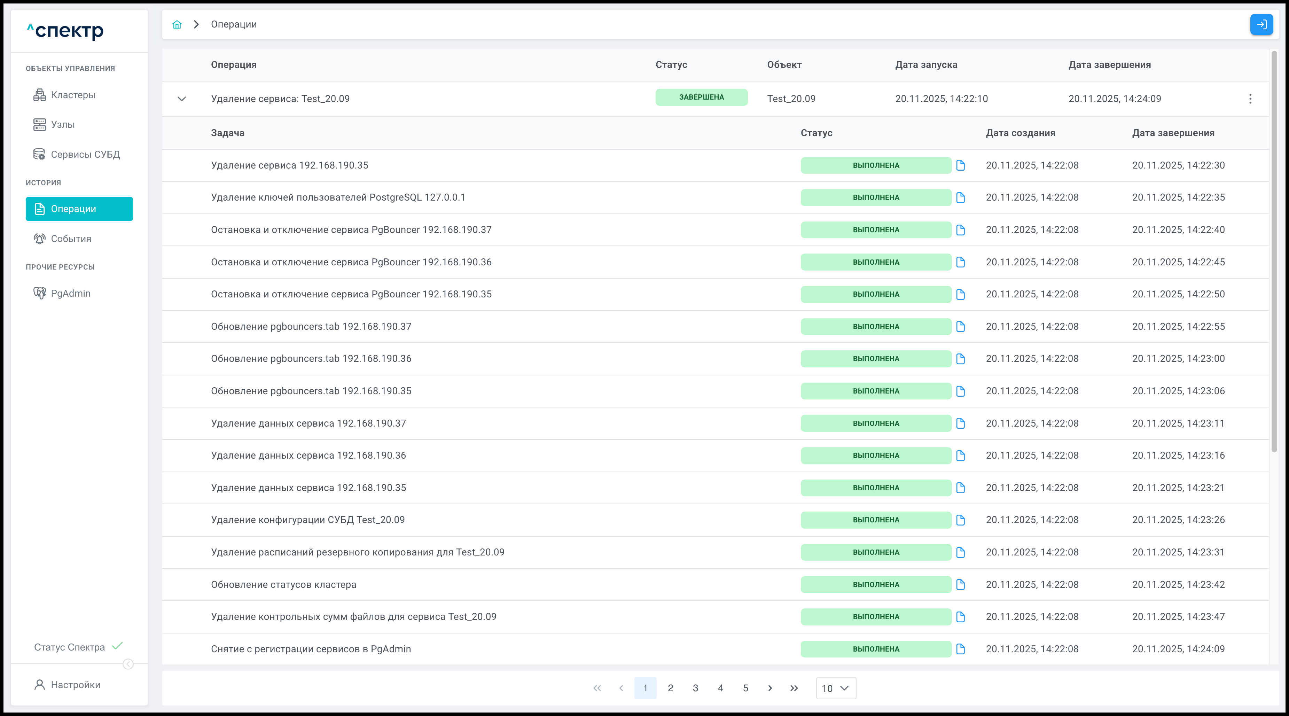
Task: Open the page size dropdown showing 10
Action: pyautogui.click(x=836, y=688)
